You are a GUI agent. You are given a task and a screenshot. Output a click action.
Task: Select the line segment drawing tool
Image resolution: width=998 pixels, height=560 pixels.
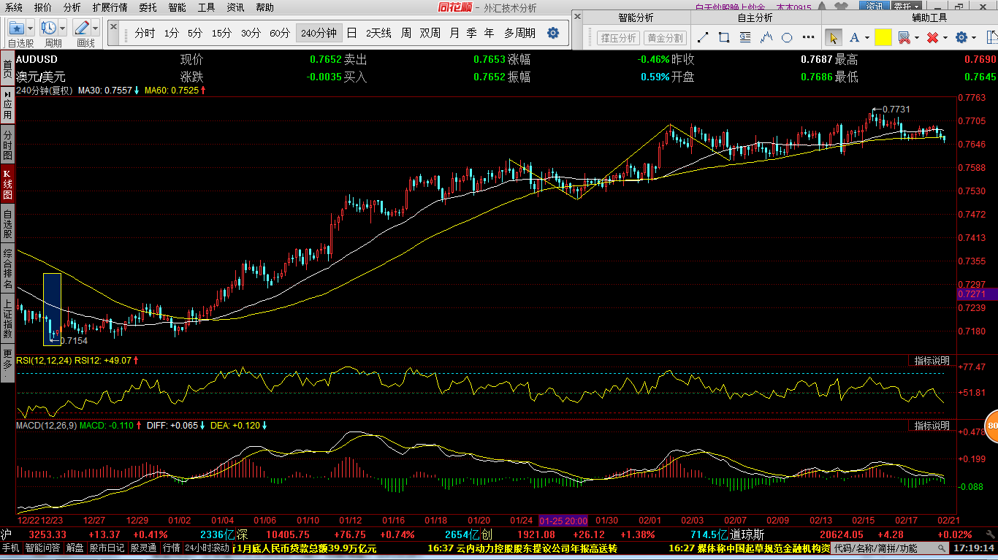click(x=703, y=38)
